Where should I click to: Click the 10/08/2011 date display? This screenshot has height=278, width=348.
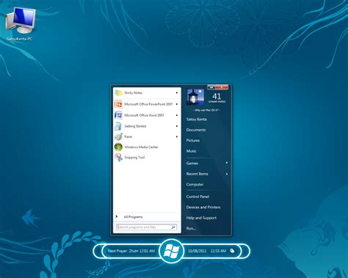pos(197,251)
